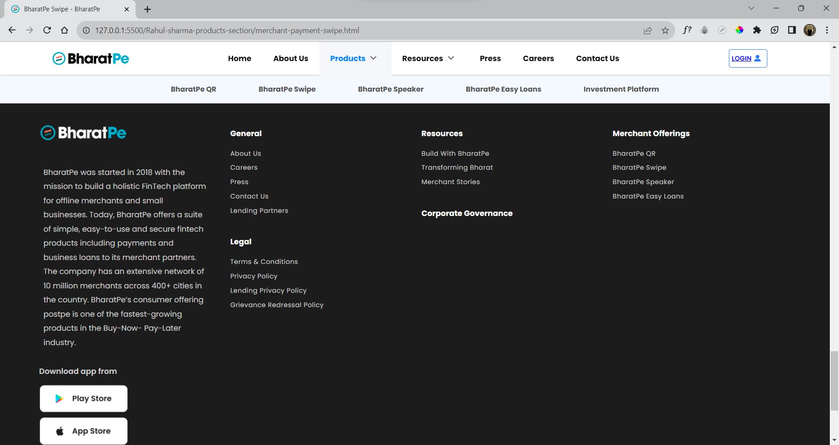Open Grievance Redressal Policy link
This screenshot has height=445, width=839.
click(x=277, y=305)
